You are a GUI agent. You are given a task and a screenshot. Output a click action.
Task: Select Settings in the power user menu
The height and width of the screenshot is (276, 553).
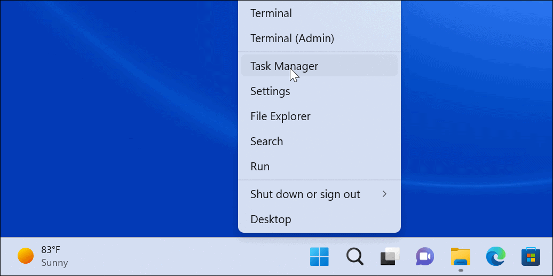coord(319,91)
